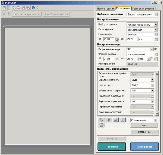Viewport: 163px width, 155px height.
Task: Click the output height field 29,70
Action: [132, 59]
